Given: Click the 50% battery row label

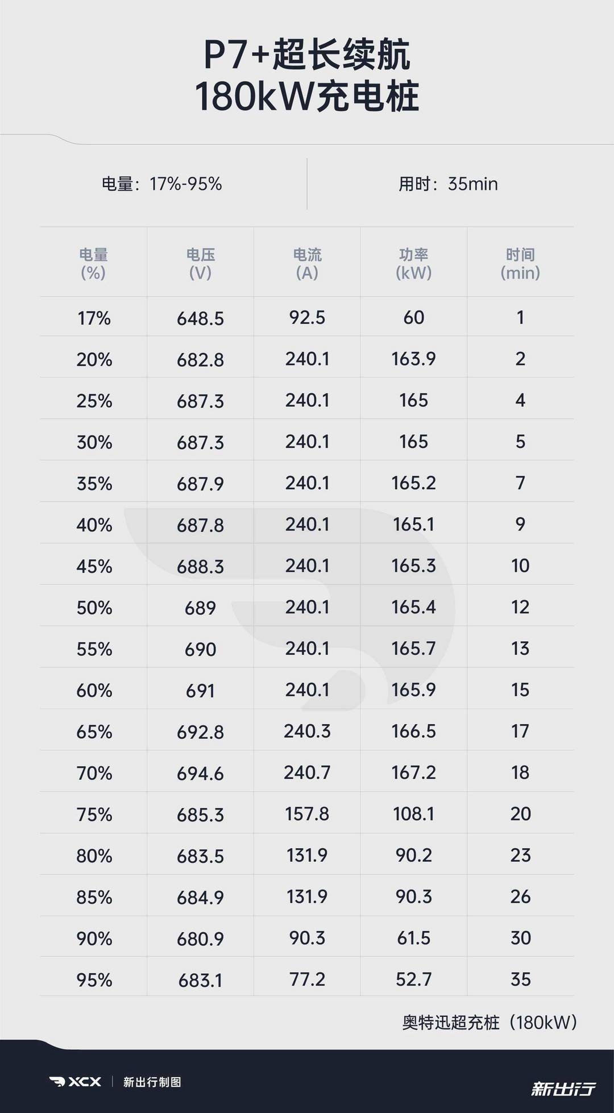Looking at the screenshot, I should tap(94, 608).
